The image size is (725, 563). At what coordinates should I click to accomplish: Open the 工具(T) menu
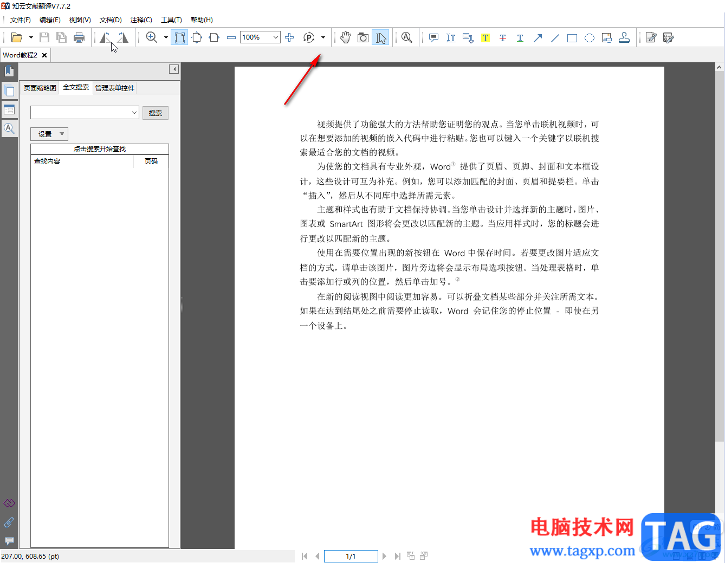171,20
